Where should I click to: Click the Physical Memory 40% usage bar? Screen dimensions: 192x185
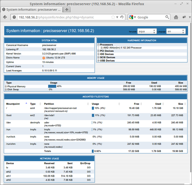[x=52, y=86]
